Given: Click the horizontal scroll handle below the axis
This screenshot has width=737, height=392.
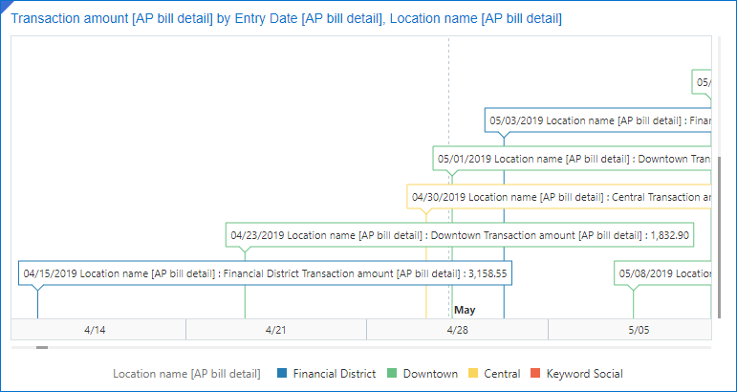Looking at the screenshot, I should coord(41,348).
